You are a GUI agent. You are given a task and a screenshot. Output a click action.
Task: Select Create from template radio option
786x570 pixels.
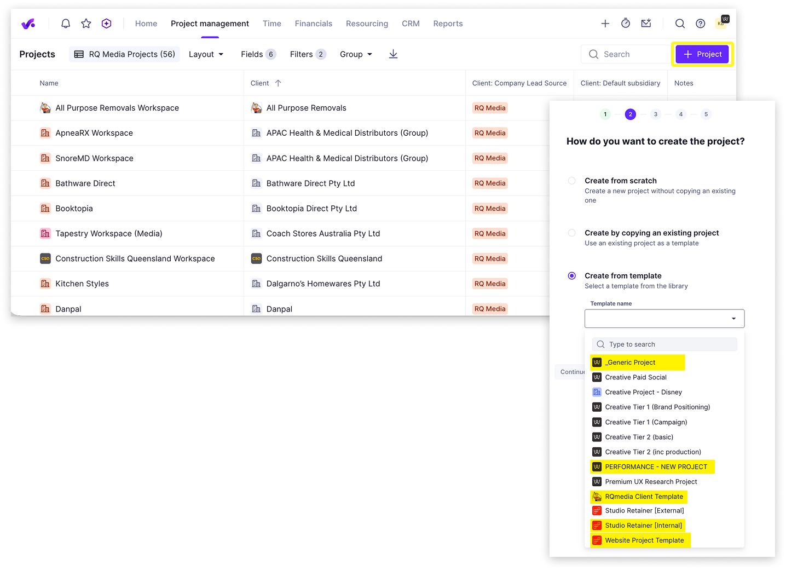571,276
